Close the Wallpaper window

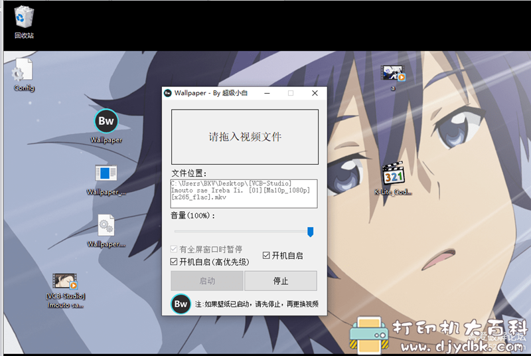click(x=315, y=93)
